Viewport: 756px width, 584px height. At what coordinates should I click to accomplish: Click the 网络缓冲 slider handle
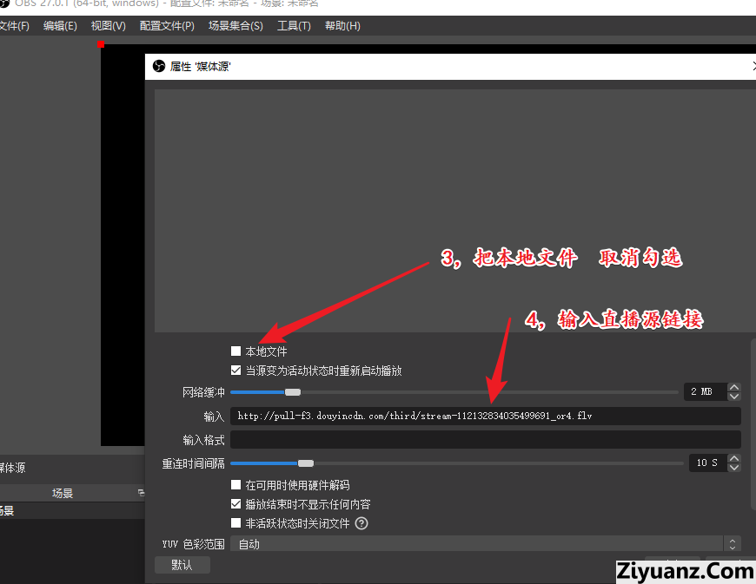(x=293, y=392)
